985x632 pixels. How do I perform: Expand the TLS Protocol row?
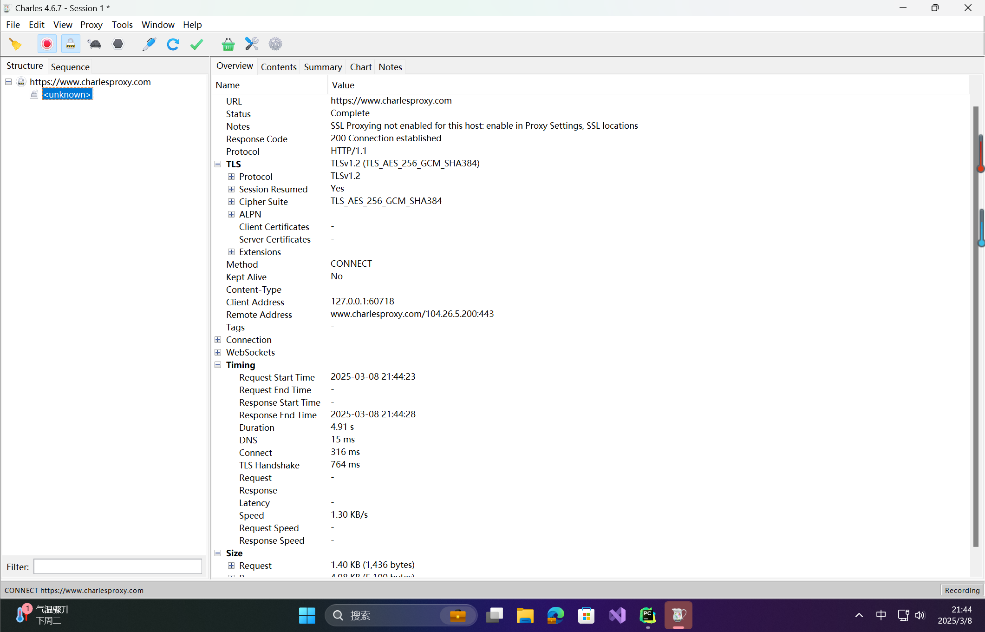click(231, 177)
